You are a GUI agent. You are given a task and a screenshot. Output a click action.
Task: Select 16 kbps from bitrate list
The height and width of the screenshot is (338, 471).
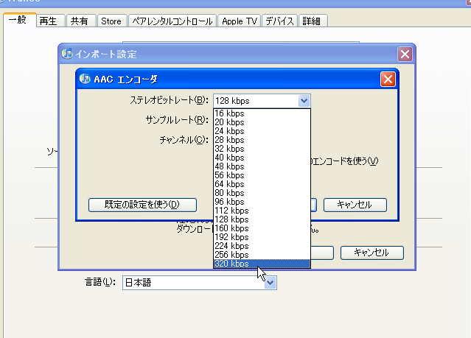click(x=262, y=113)
